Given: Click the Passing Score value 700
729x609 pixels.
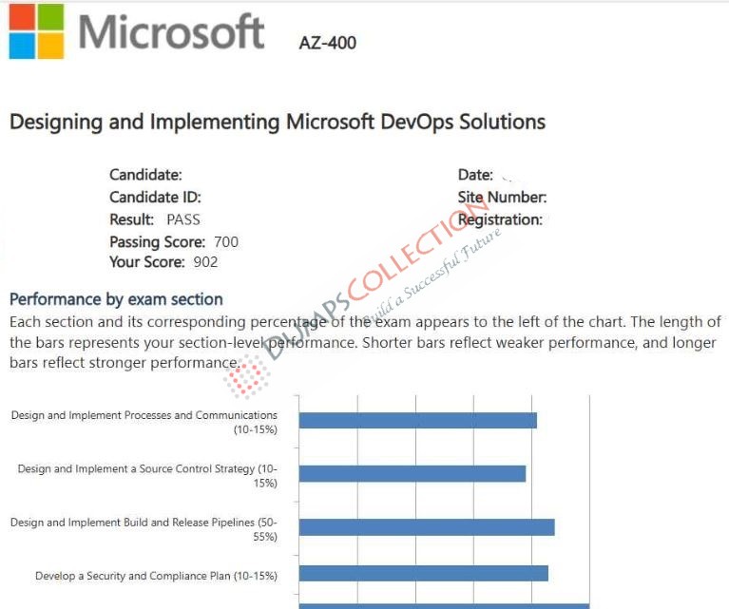Looking at the screenshot, I should [x=226, y=241].
